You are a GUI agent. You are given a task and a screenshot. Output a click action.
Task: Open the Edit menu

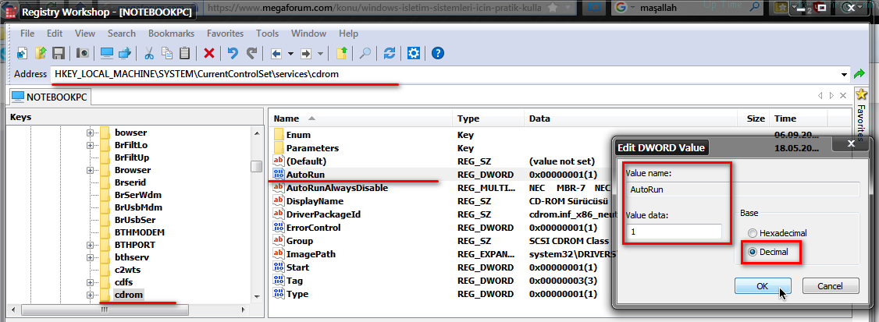55,34
